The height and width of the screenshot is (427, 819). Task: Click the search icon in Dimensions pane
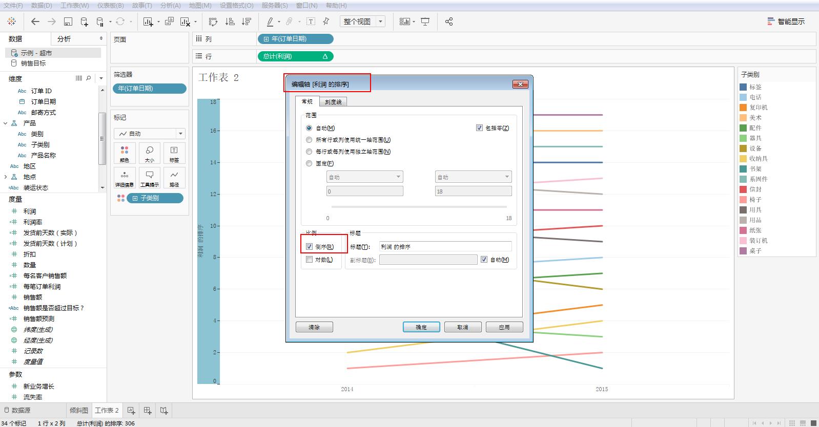pyautogui.click(x=89, y=78)
